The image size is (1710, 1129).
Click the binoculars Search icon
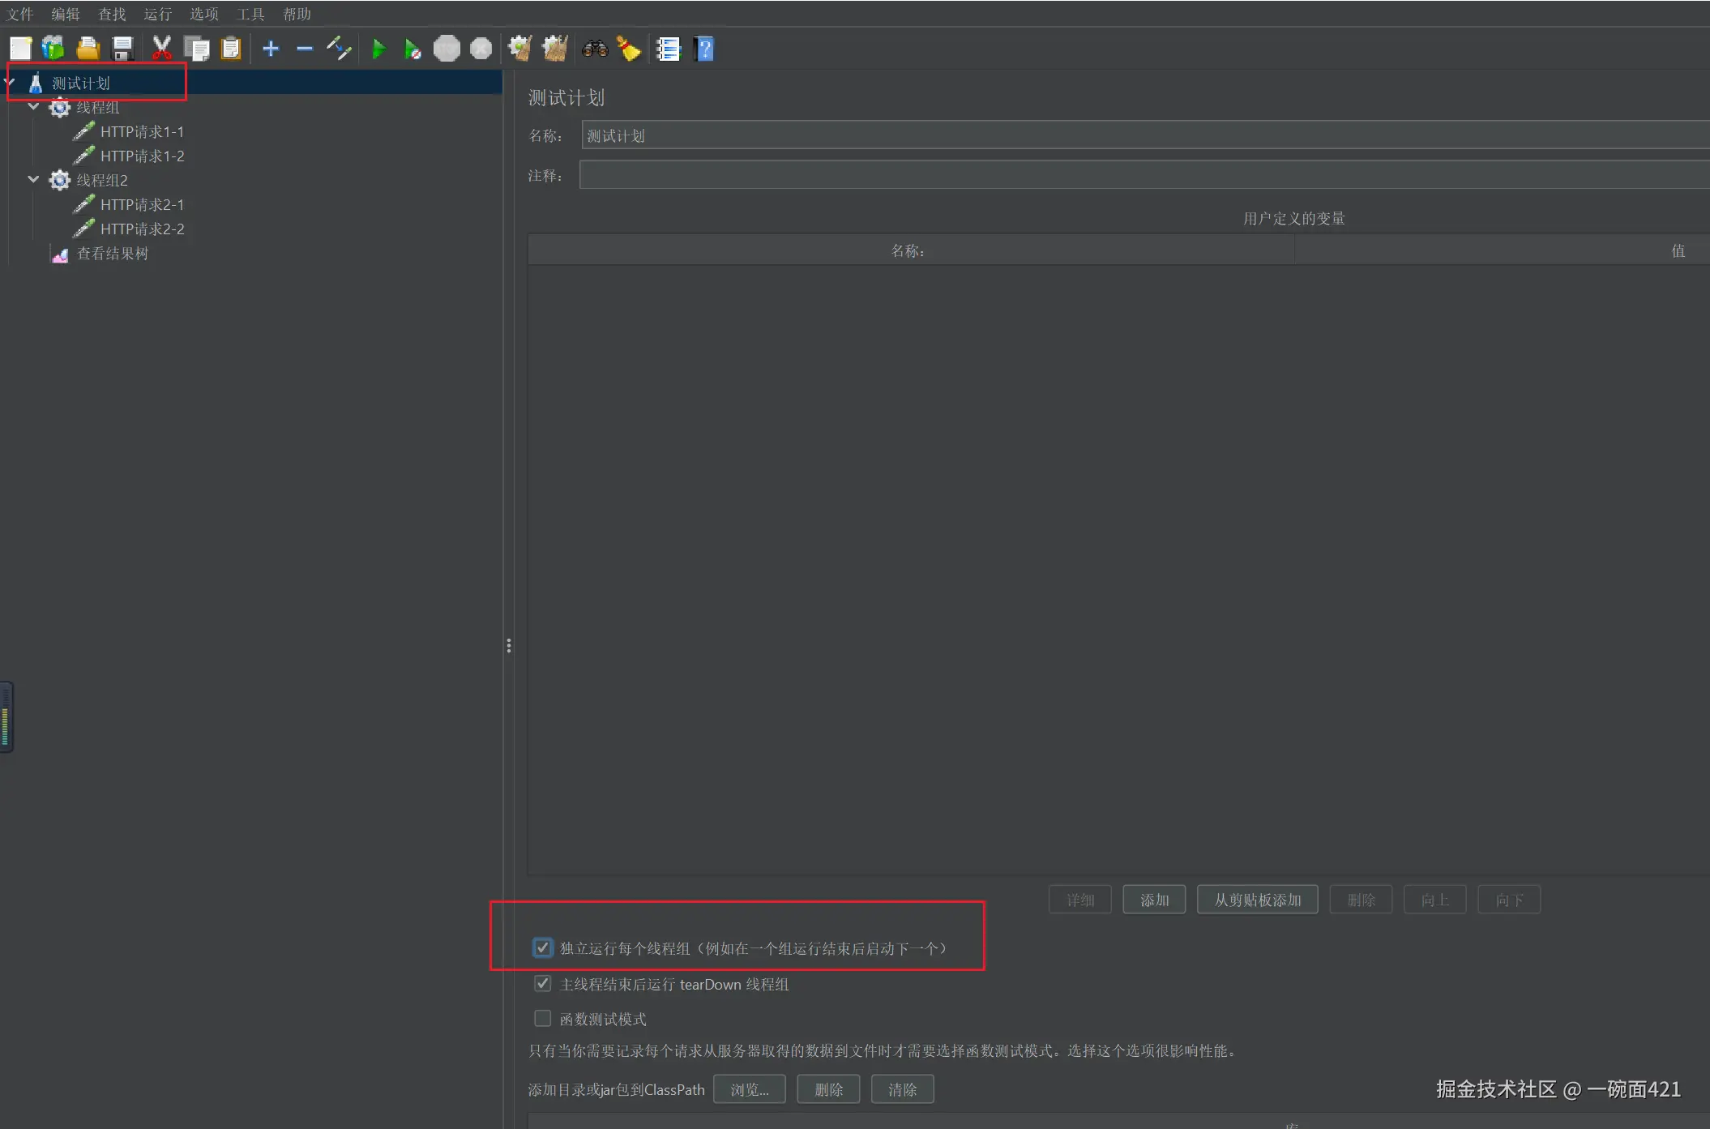point(595,49)
